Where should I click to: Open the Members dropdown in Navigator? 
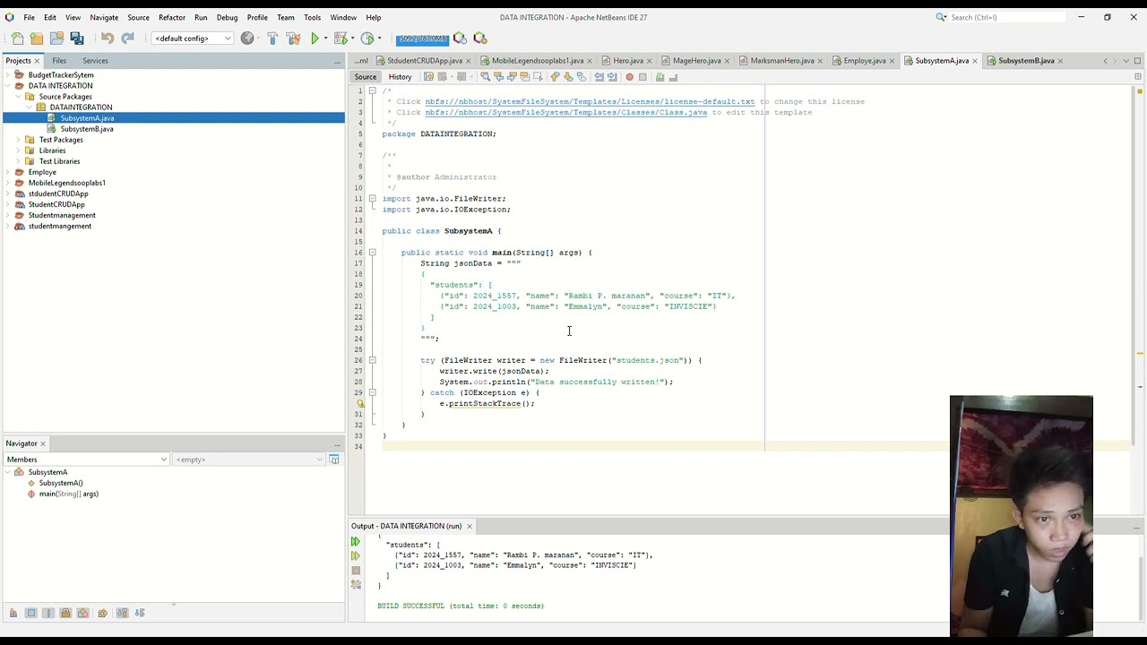pyautogui.click(x=88, y=460)
